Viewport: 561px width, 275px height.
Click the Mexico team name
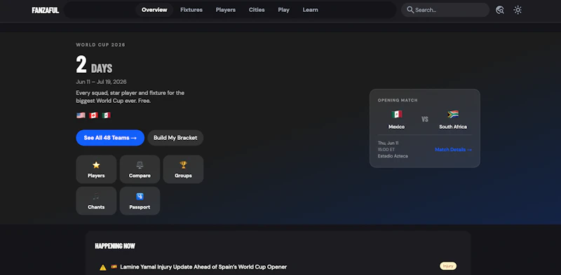click(396, 127)
